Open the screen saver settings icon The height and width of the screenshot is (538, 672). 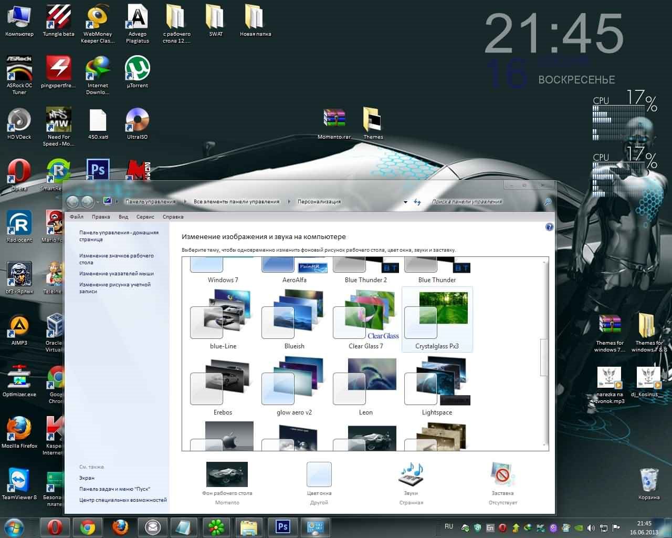[502, 475]
